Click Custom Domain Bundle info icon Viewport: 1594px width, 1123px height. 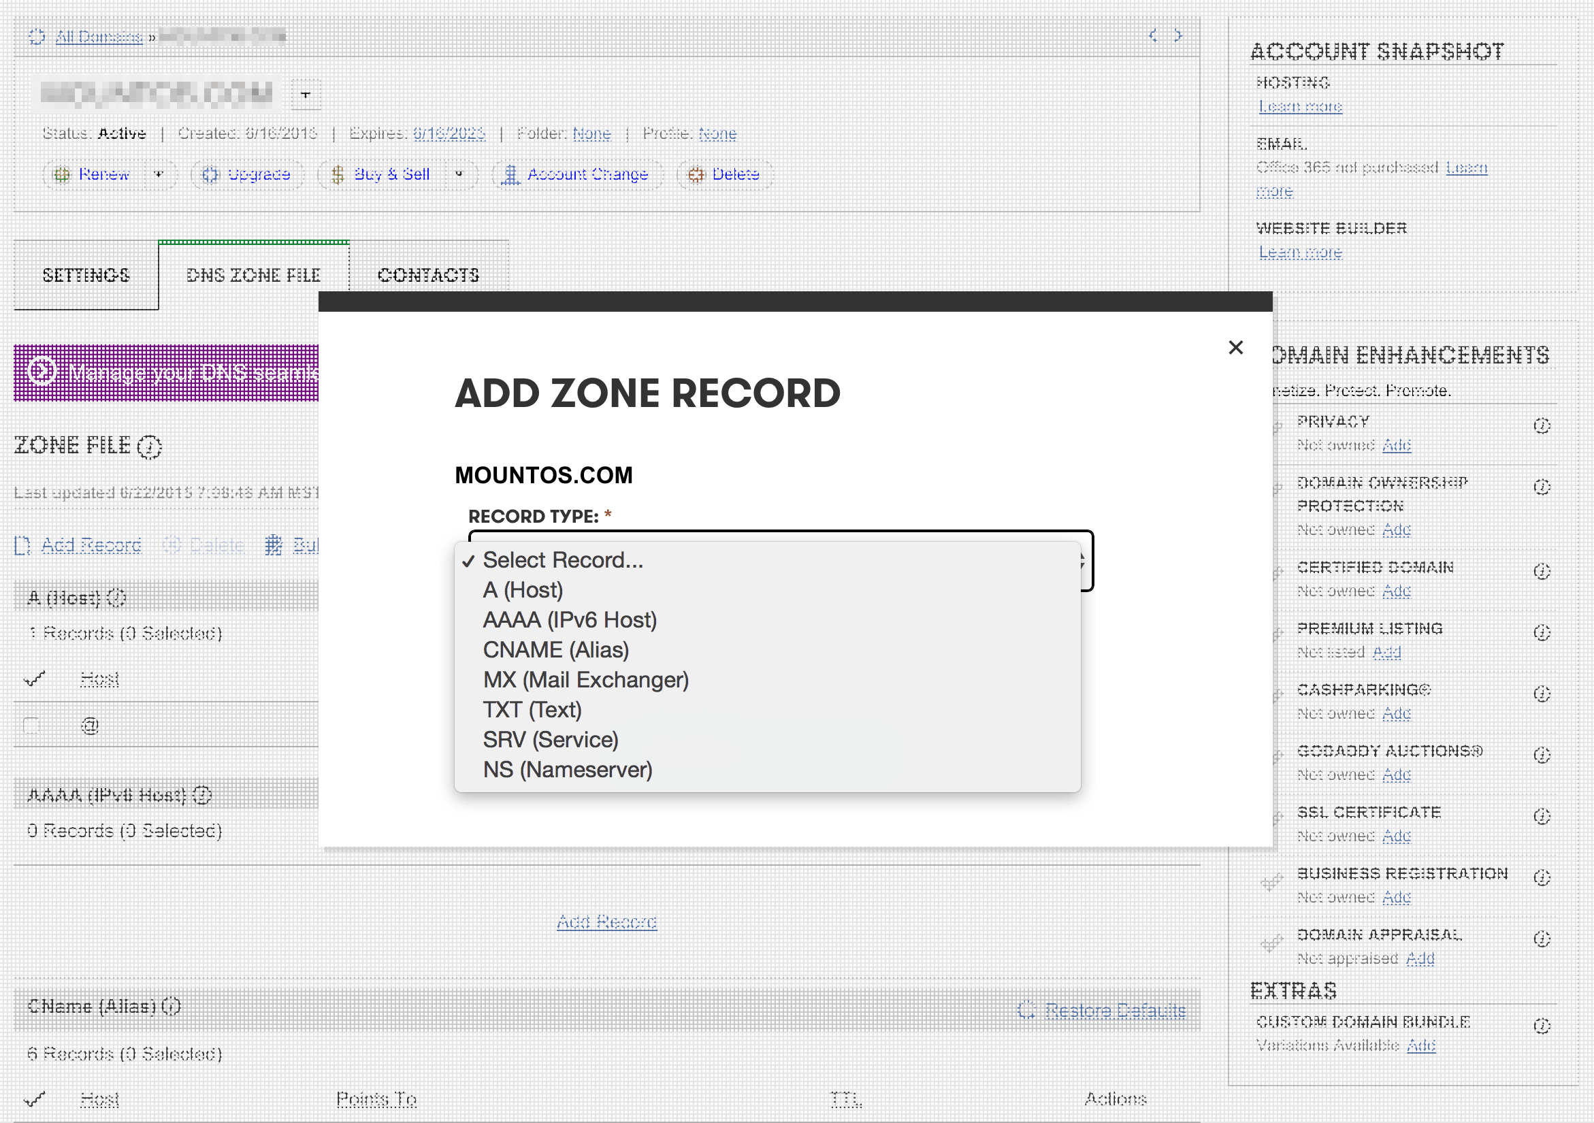pos(1542,1026)
